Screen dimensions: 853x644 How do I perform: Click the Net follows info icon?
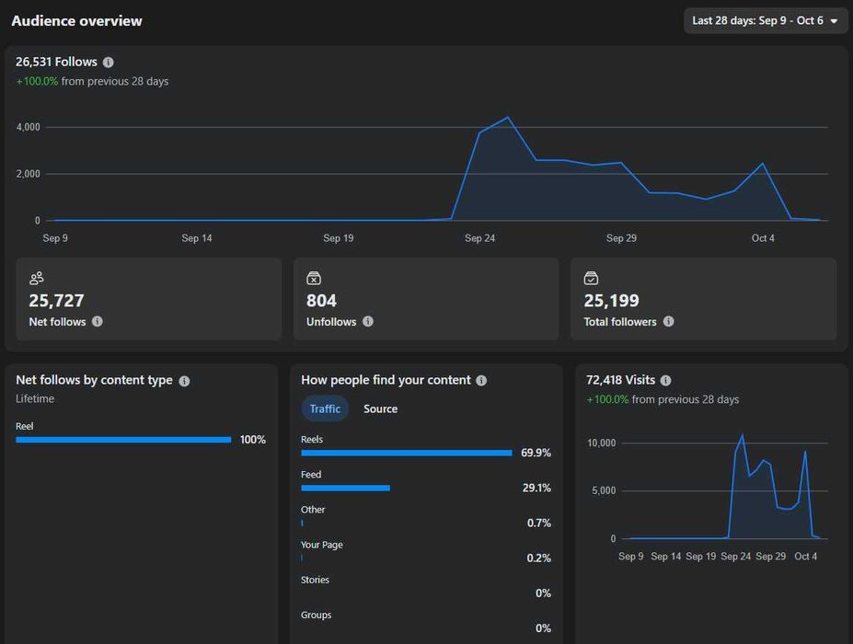98,321
